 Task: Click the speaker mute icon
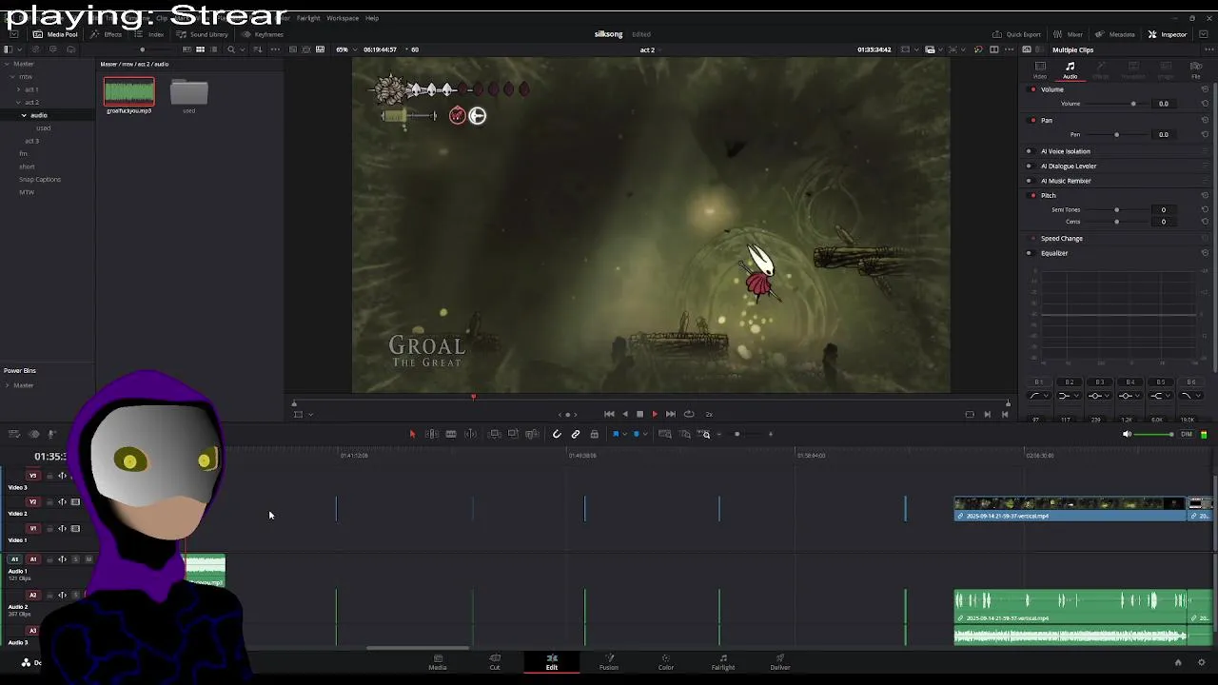1127,435
